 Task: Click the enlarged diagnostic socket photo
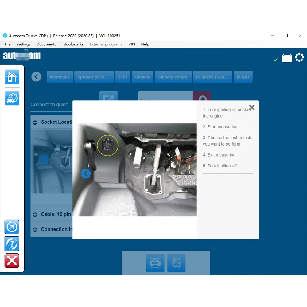tap(134, 170)
